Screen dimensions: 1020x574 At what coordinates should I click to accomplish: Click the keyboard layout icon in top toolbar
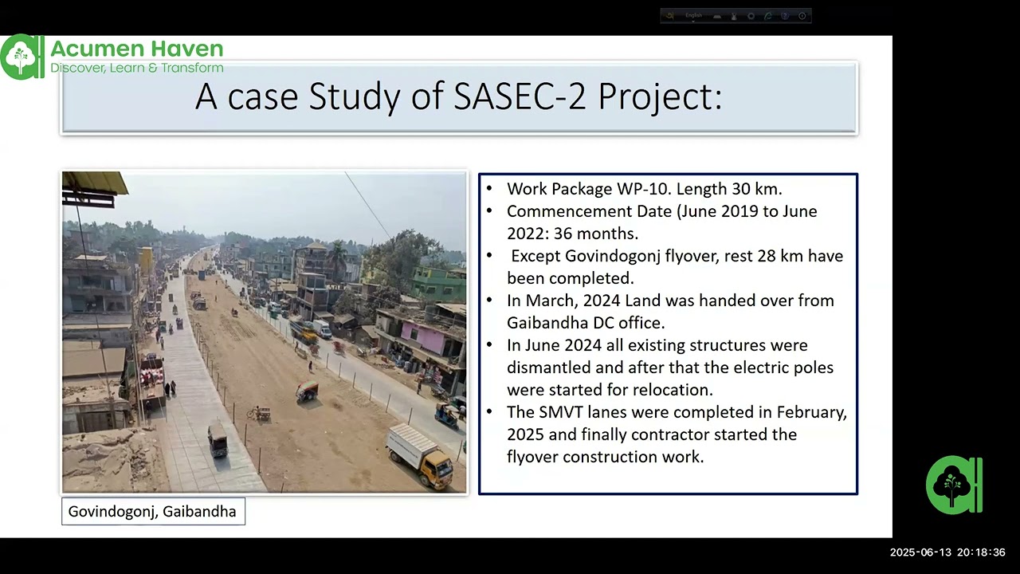(x=717, y=17)
